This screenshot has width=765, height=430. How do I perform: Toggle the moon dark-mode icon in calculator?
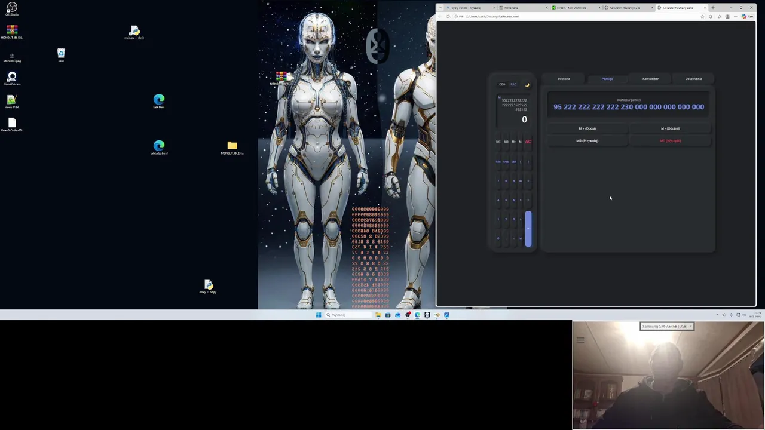coord(527,84)
